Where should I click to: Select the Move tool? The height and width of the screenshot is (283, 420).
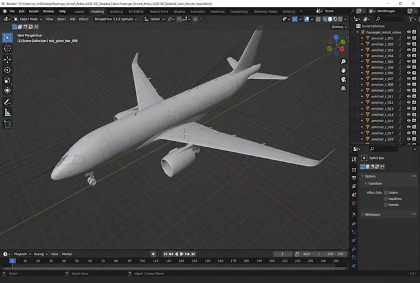(x=7, y=59)
